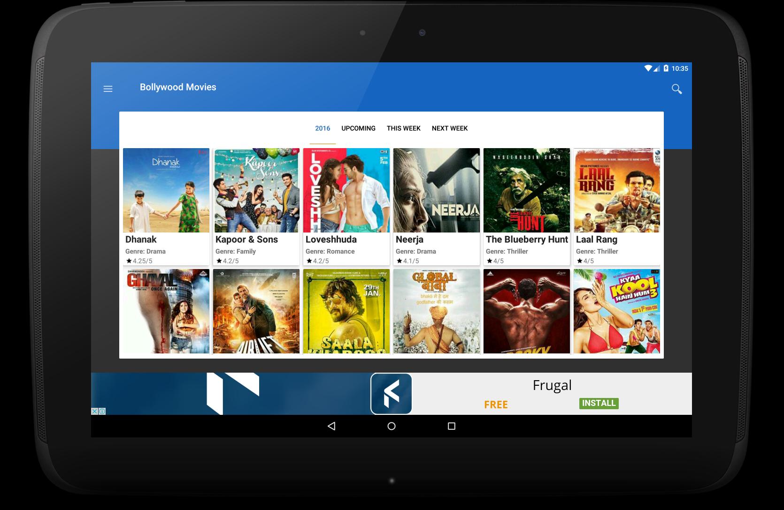Viewport: 784px width, 510px height.
Task: Tap the battery status icon
Action: pos(666,68)
